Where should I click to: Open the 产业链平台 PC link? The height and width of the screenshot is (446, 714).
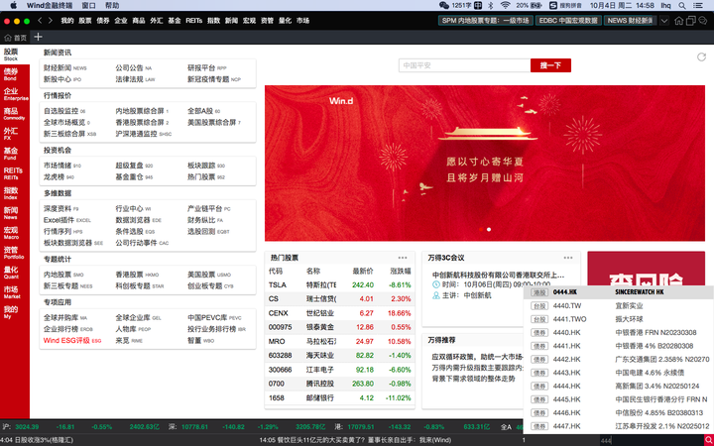point(209,208)
